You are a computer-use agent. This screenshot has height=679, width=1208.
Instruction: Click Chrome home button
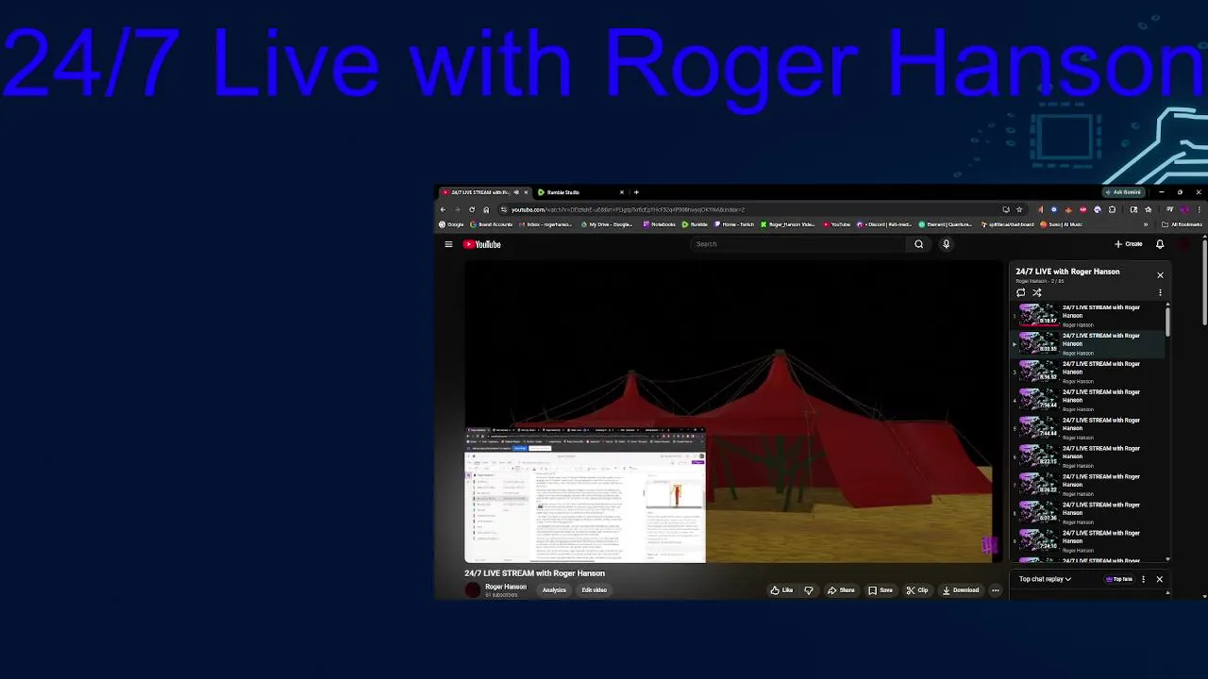tap(486, 209)
